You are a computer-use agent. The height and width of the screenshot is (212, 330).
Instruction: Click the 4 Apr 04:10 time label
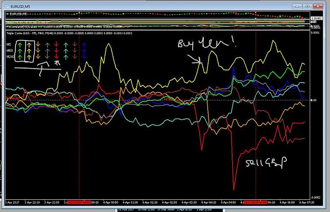tap(209, 203)
